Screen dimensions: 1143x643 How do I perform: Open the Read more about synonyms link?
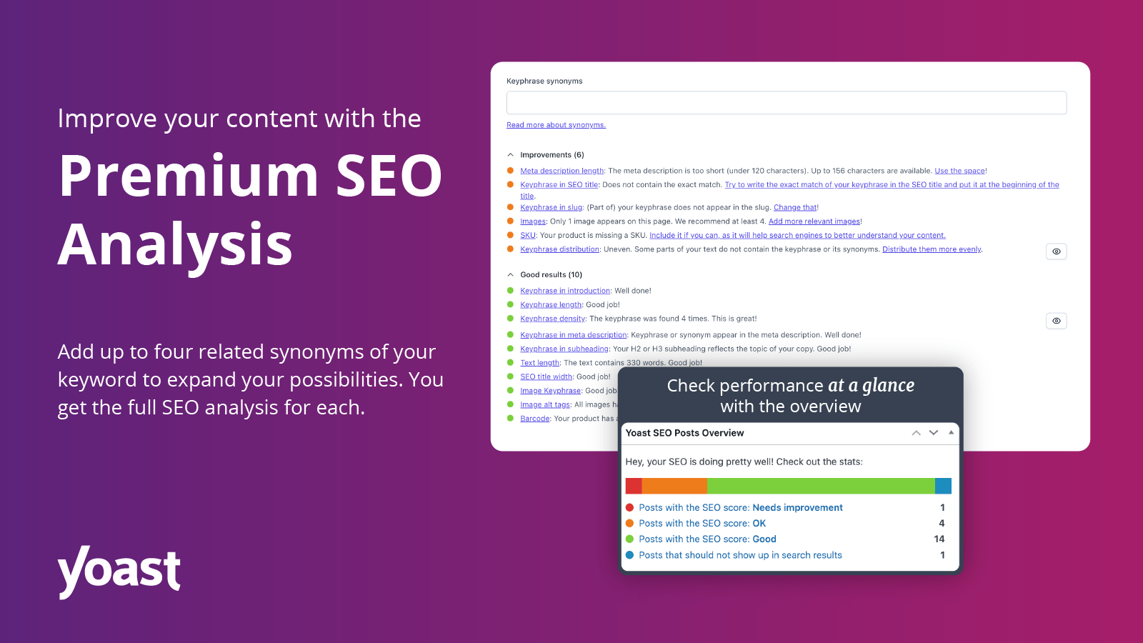click(x=556, y=124)
